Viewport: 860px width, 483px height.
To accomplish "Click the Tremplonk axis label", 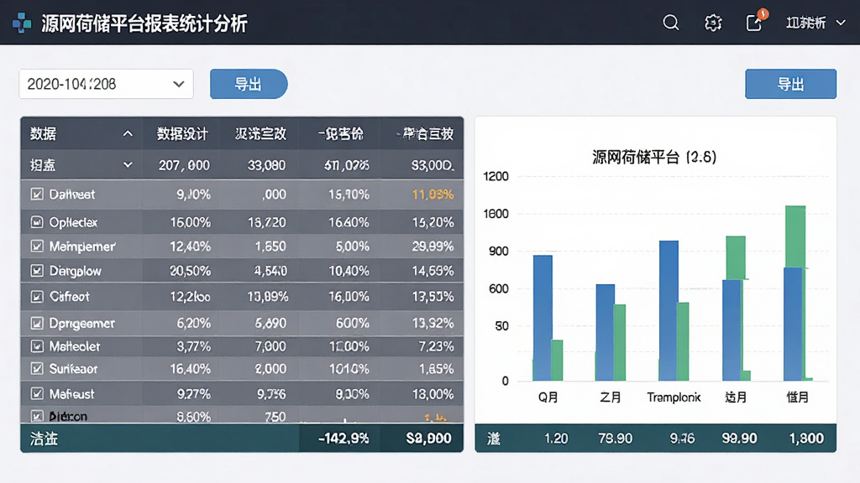I will (674, 397).
